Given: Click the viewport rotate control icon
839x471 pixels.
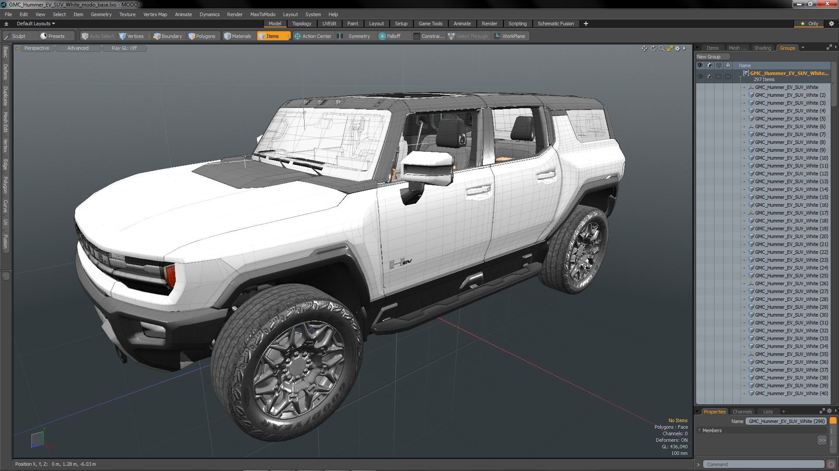Looking at the screenshot, I should point(653,48).
